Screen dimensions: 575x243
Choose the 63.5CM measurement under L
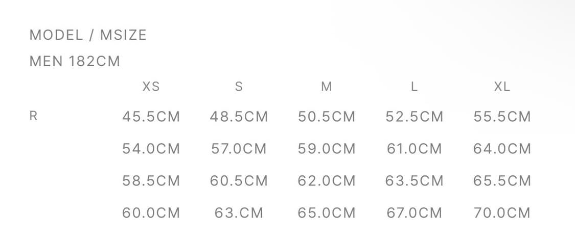coord(415,181)
